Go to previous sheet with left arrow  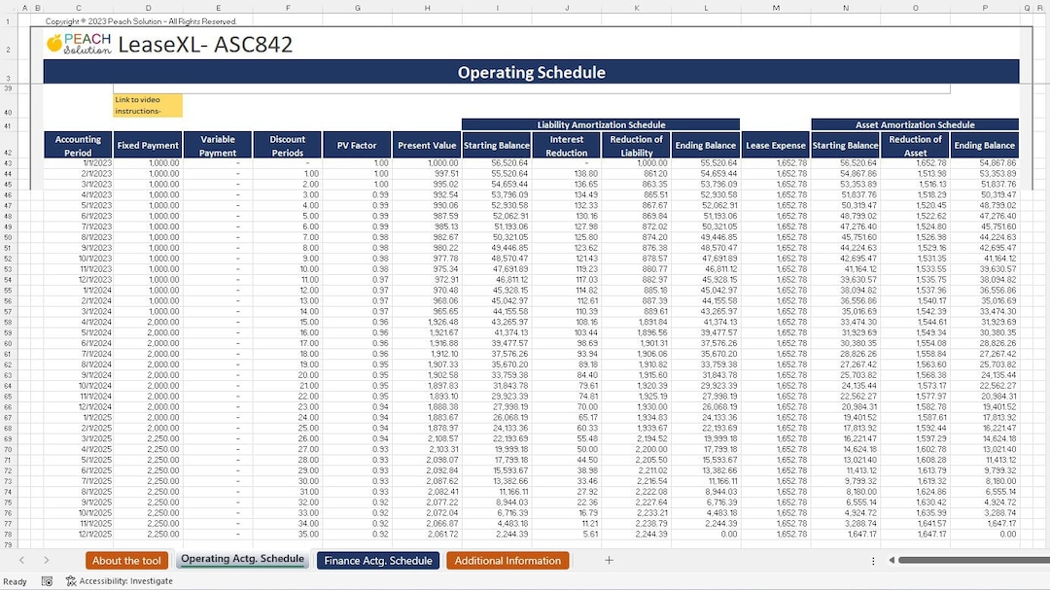click(x=21, y=560)
